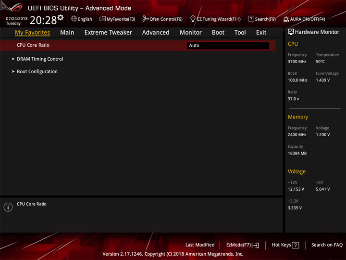346x260 pixels.
Task: Open MyFavorite(F3) manager
Action: click(x=121, y=19)
